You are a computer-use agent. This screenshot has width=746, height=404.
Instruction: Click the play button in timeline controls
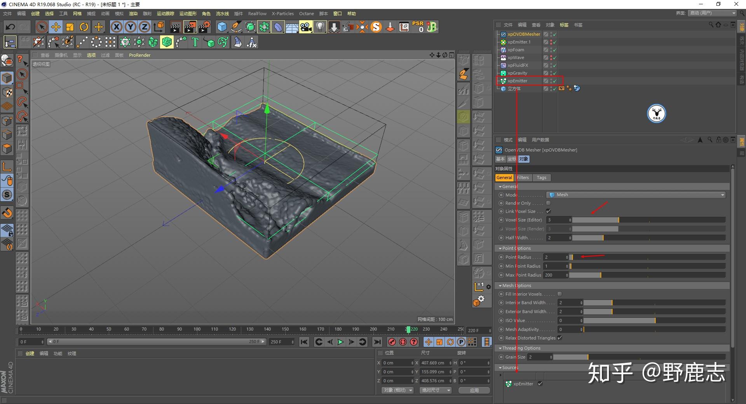340,342
